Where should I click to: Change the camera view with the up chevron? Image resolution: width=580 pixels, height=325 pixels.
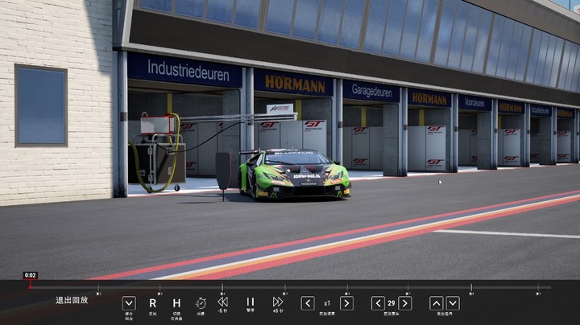coord(437,303)
